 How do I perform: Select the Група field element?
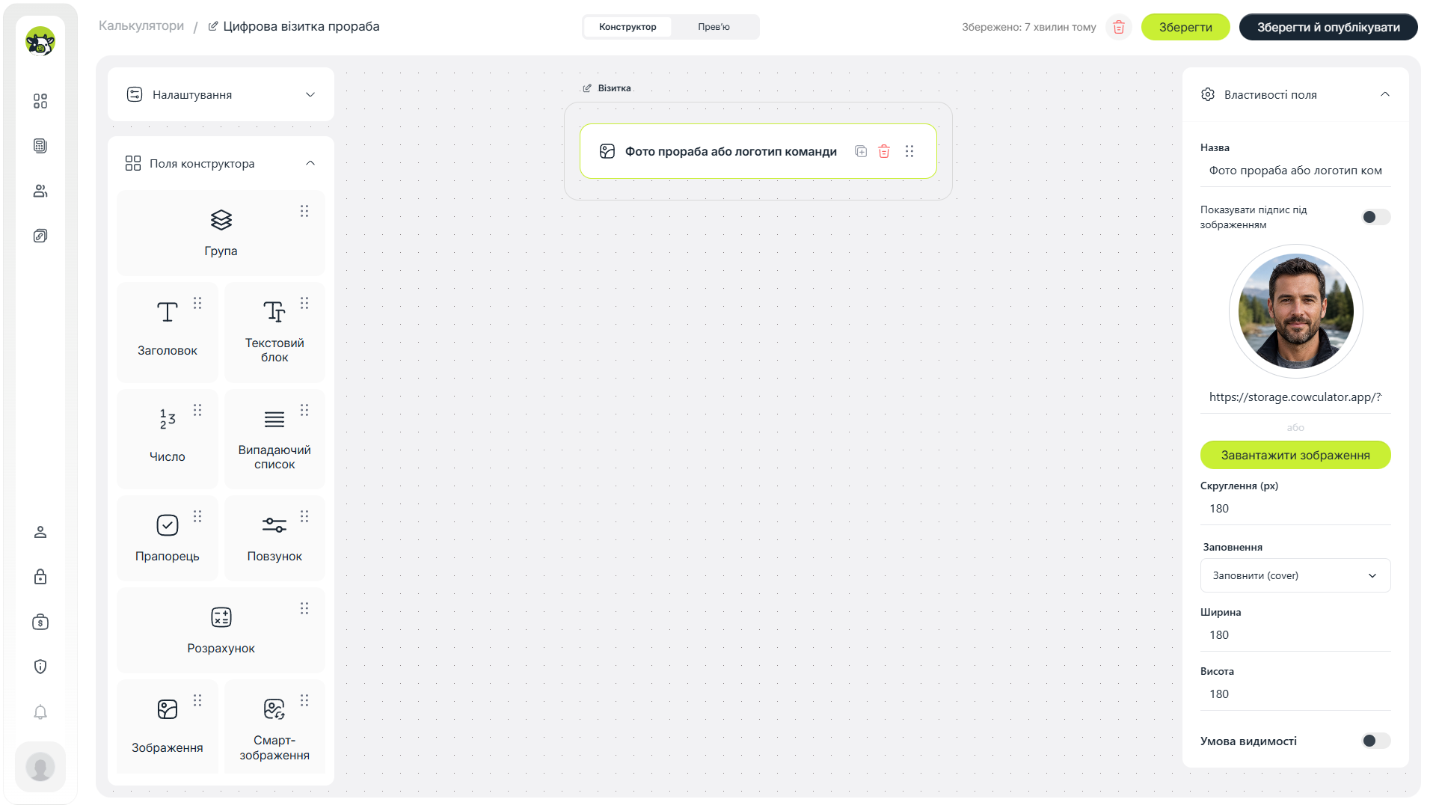(221, 233)
